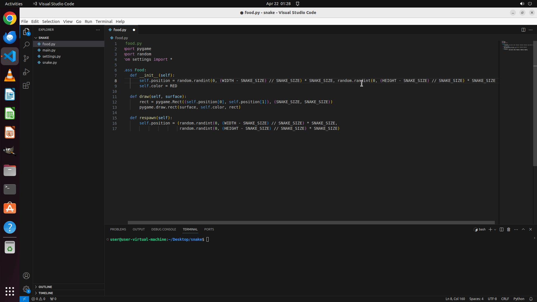
Task: Open the Accounts icon in activity bar
Action: (x=26, y=276)
